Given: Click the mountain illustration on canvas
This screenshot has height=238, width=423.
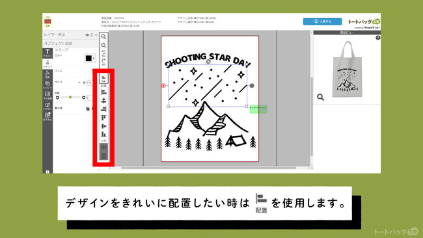Looking at the screenshot, I should [x=207, y=118].
